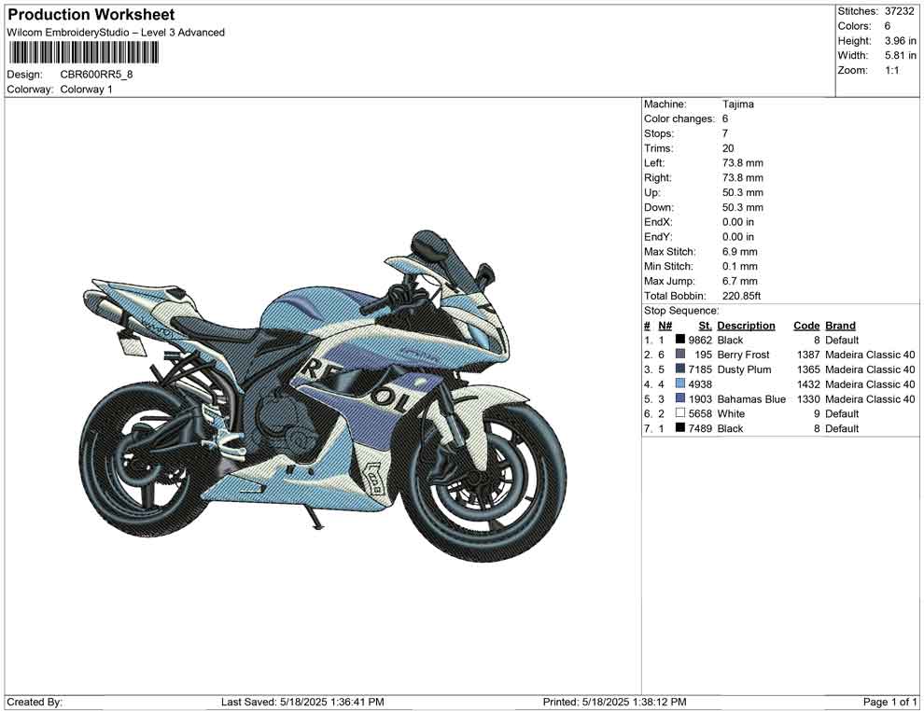Click the design name CBR600RR5_8
924x711 pixels.
[x=97, y=75]
